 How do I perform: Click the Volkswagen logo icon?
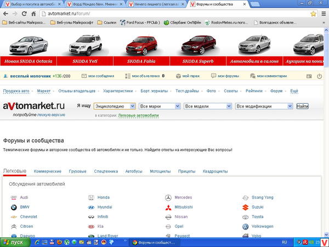(245, 227)
